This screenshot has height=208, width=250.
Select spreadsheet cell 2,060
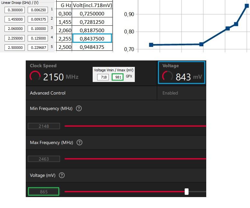point(64,30)
